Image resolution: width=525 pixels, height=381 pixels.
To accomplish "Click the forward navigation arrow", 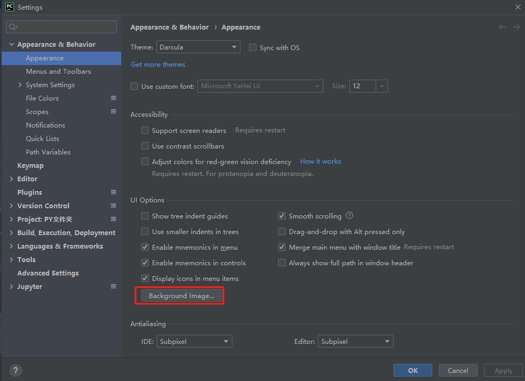I will [x=516, y=27].
